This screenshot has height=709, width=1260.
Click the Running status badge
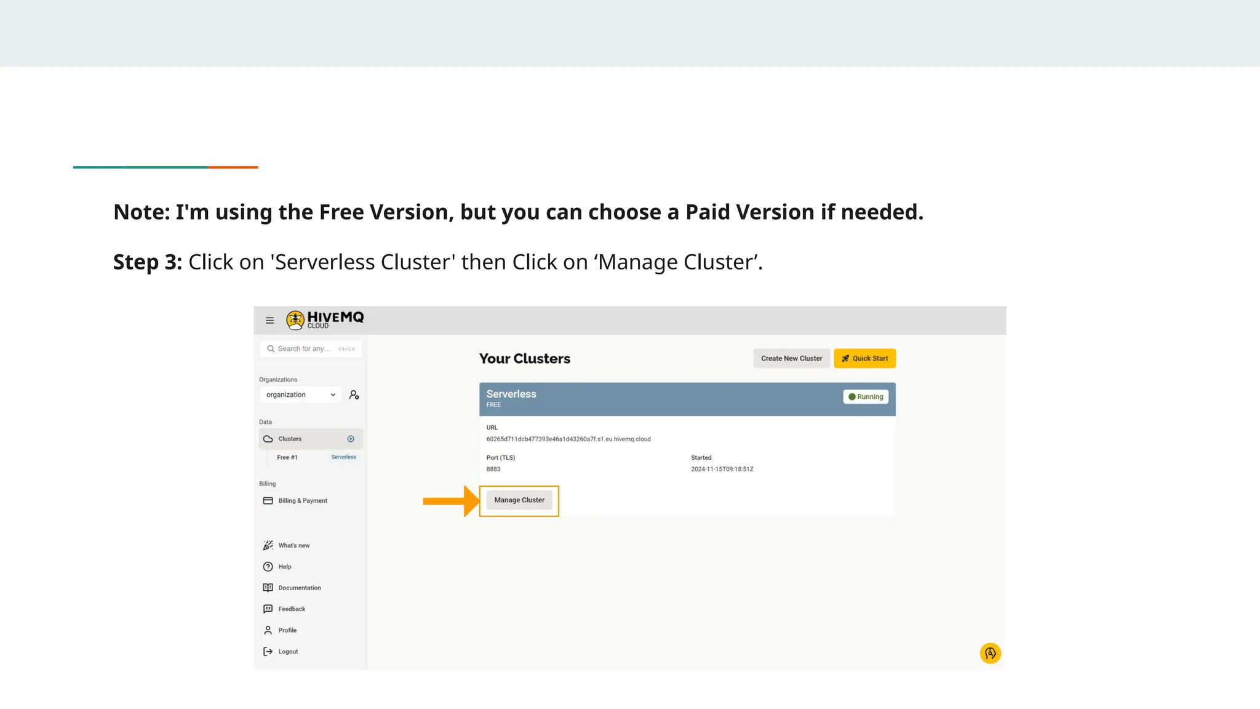pos(866,397)
